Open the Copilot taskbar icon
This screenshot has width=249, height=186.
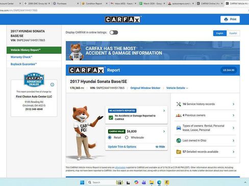coord(136,182)
